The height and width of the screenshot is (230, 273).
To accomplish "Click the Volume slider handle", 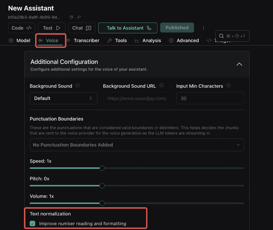I will (x=102, y=203).
